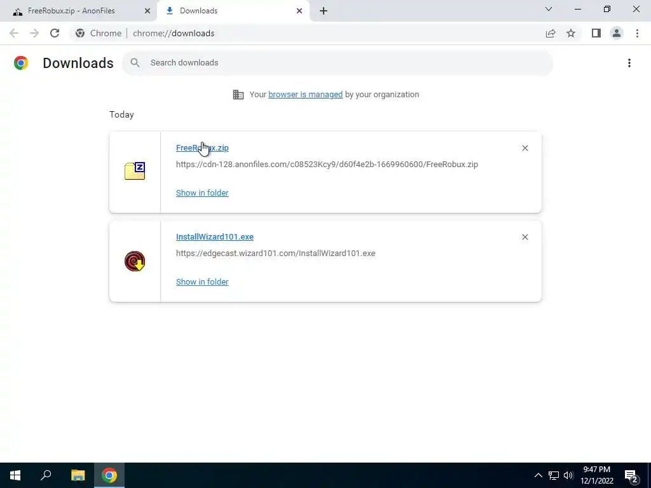Click the FreeRobux.zip file icon
The width and height of the screenshot is (651, 488).
coord(135,171)
